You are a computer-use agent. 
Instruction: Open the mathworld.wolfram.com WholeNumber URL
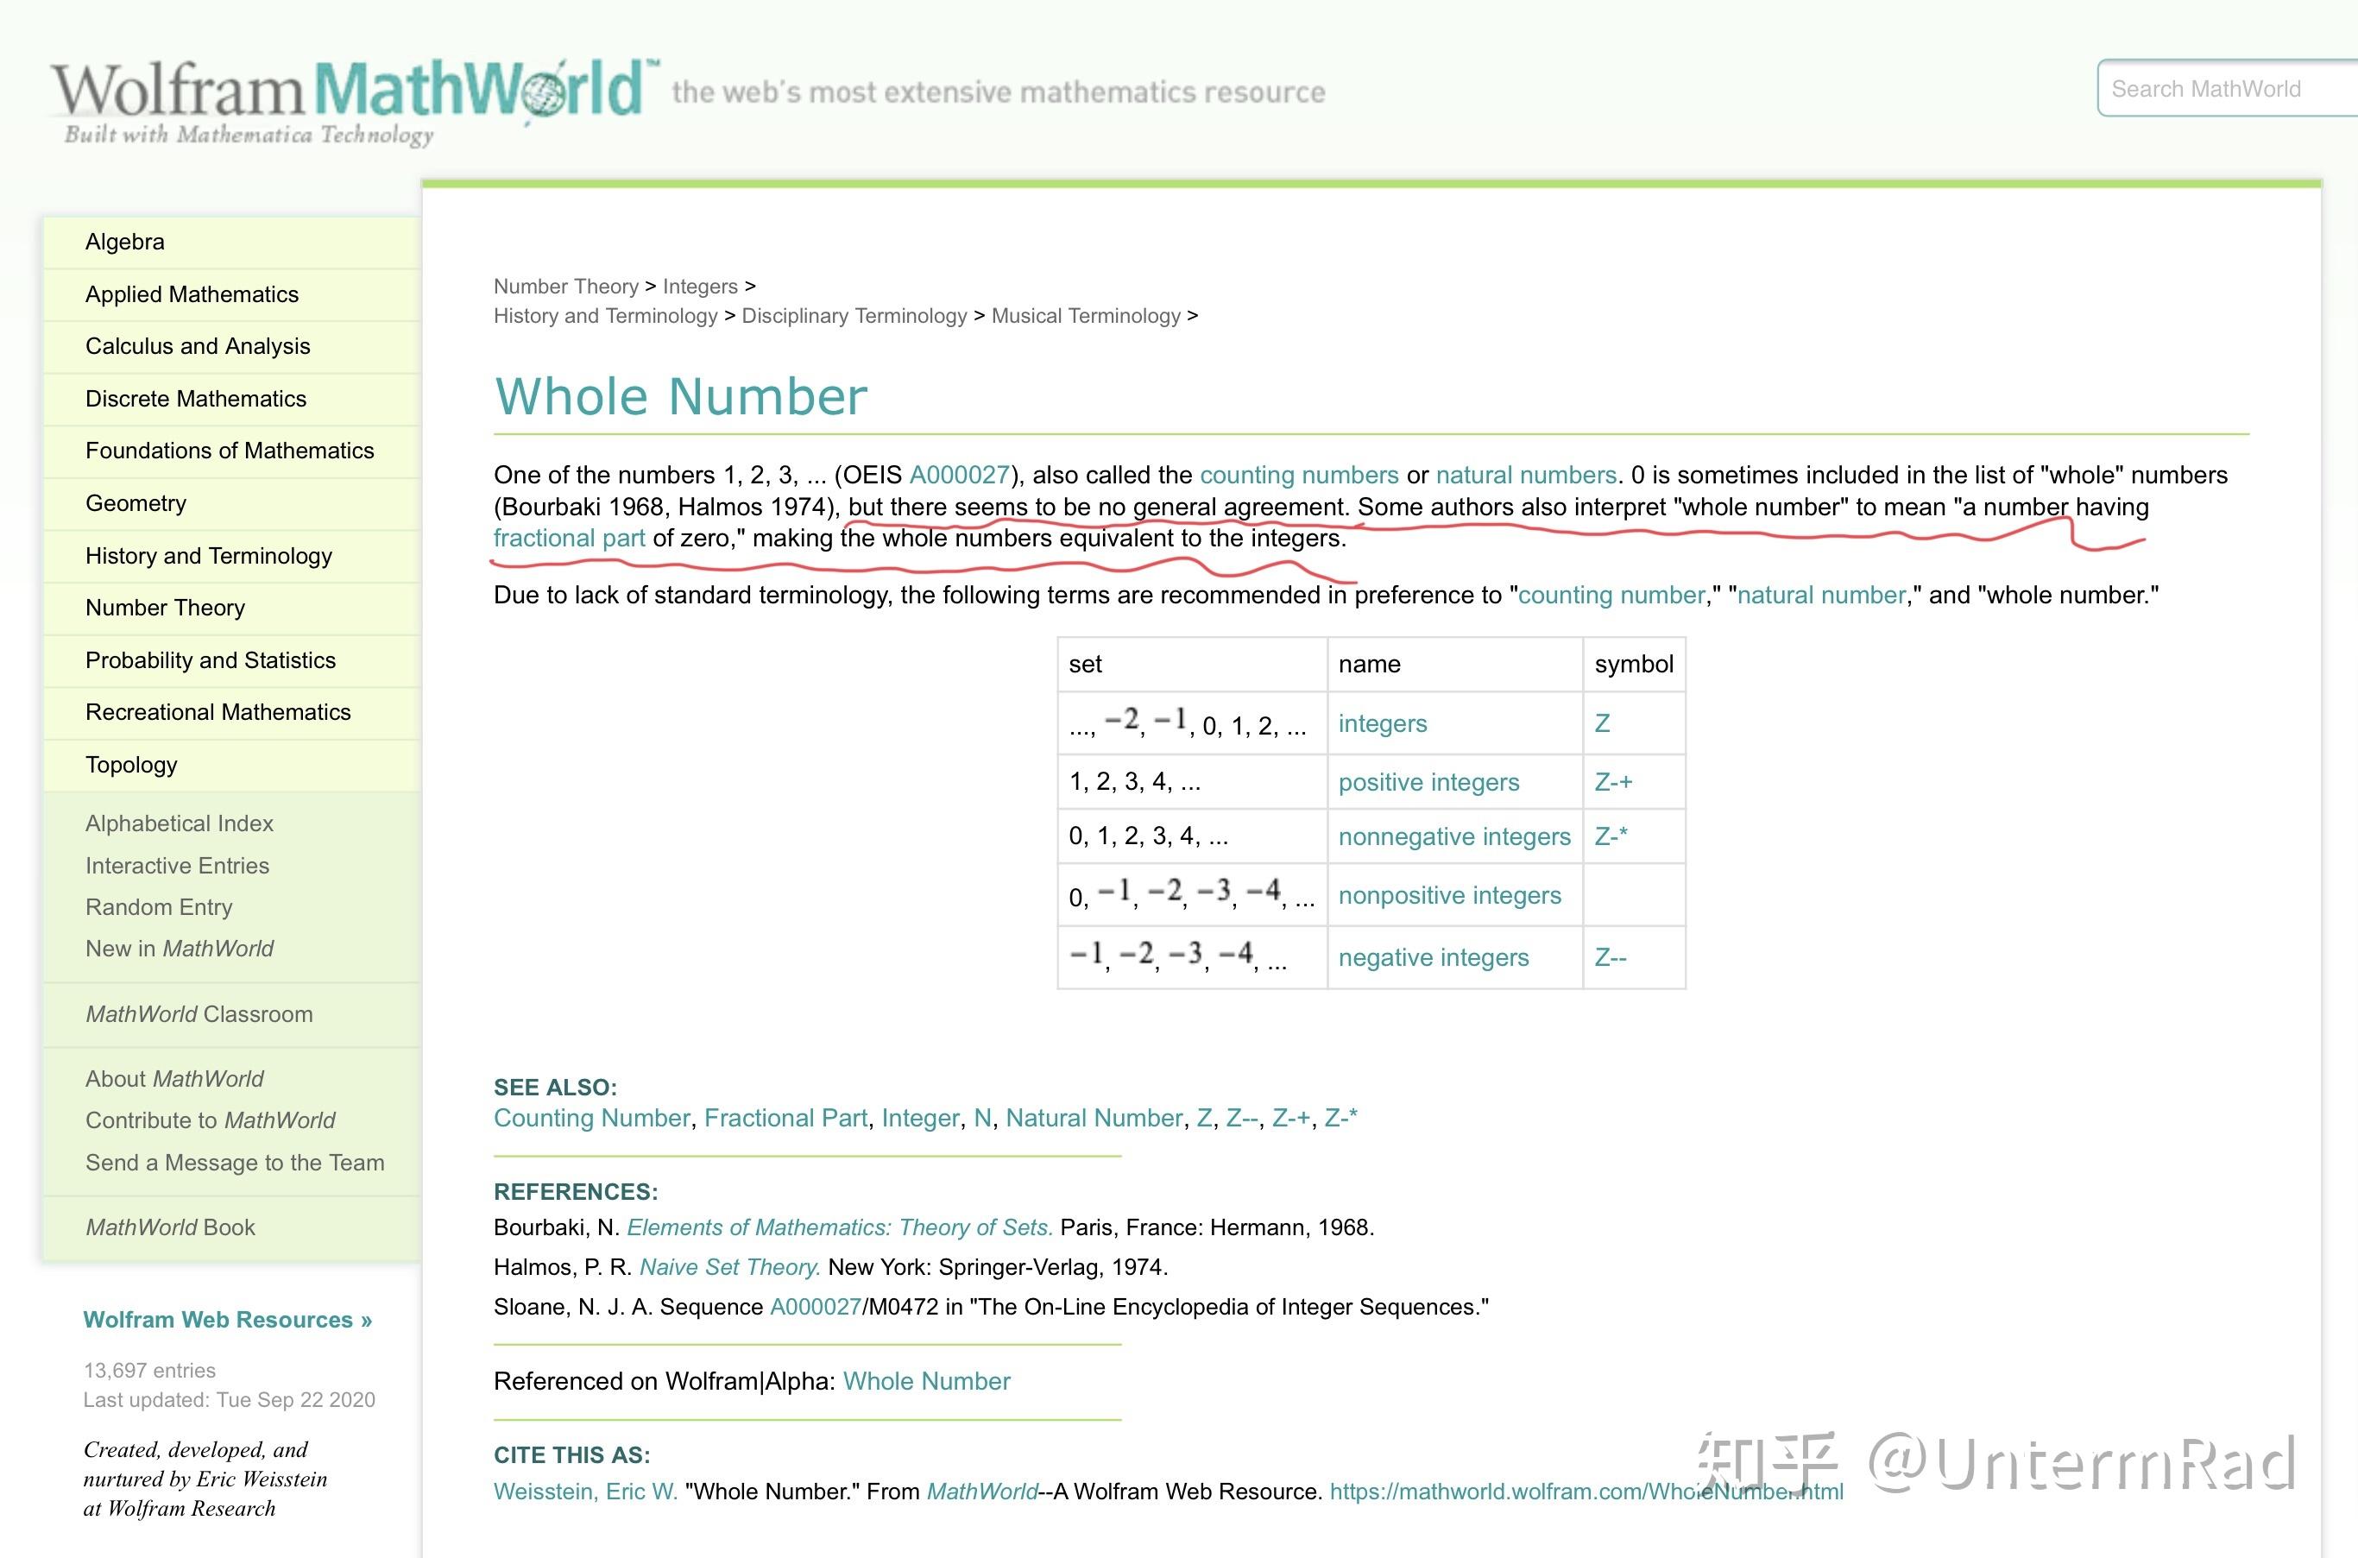(1586, 1492)
